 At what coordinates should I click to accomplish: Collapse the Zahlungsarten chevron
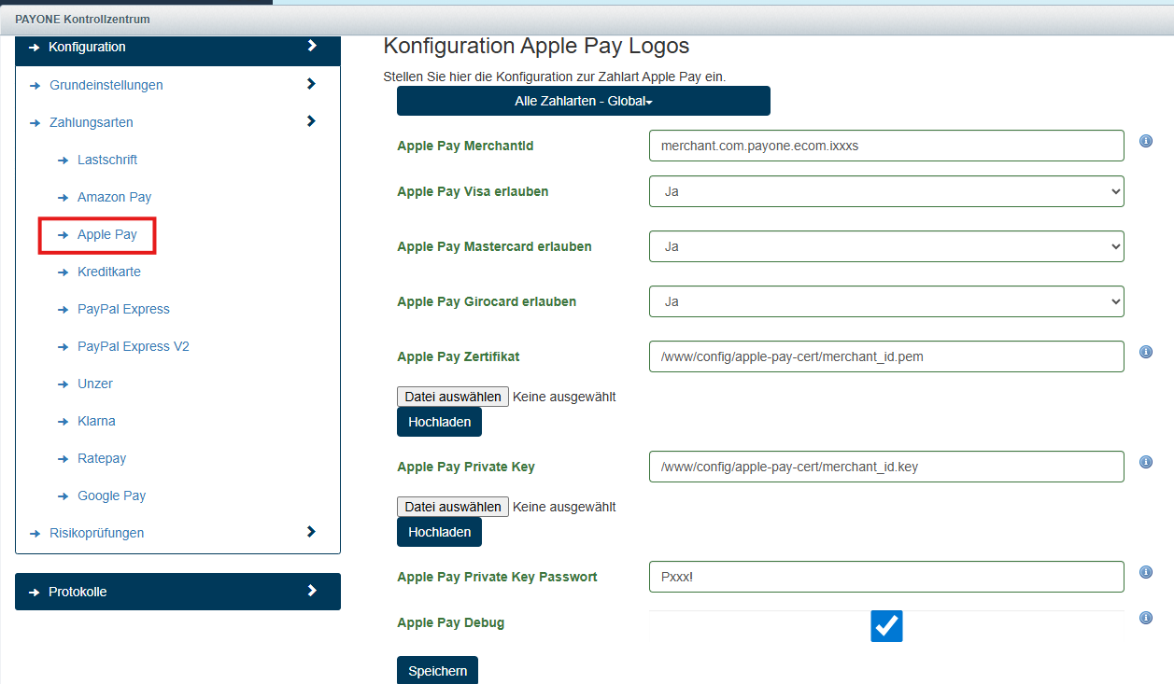tap(312, 121)
